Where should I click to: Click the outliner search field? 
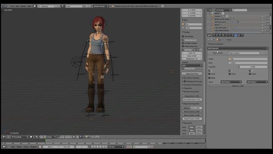pyautogui.click(x=240, y=10)
